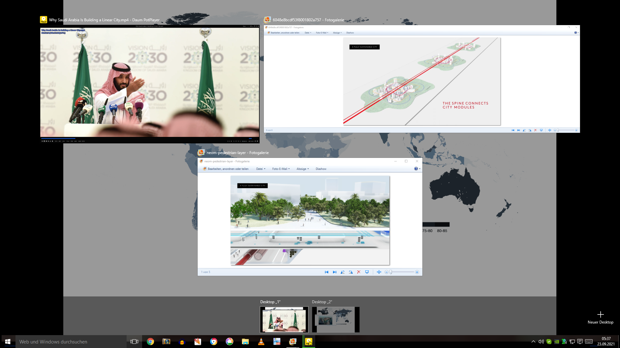Image resolution: width=620 pixels, height=348 pixels.
Task: Click zoom in plus in neom-pedestrian-layer window
Action: click(x=417, y=272)
